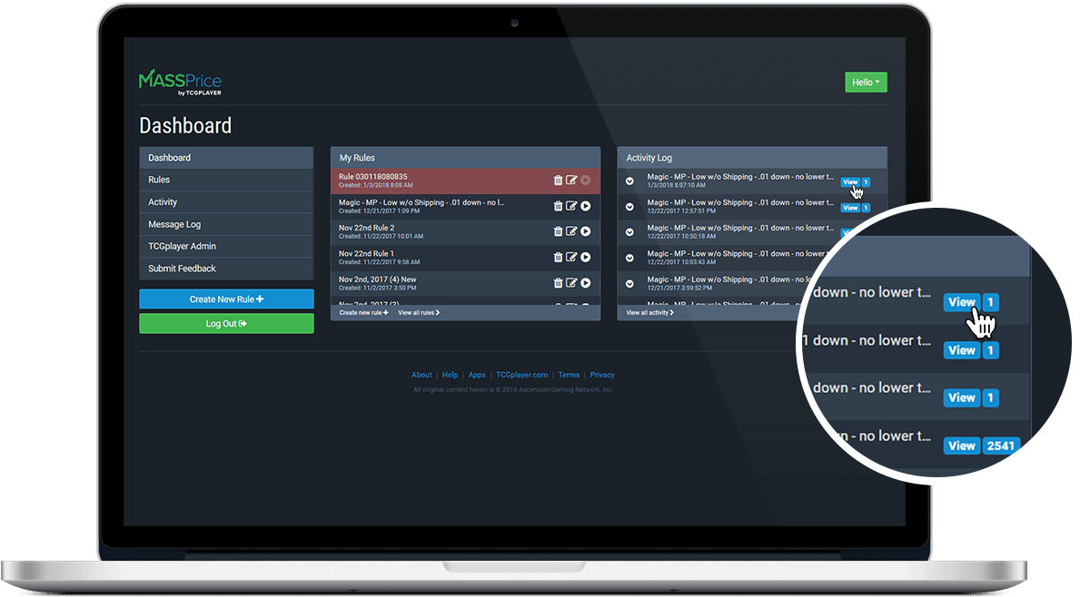Open the View all activity link
This screenshot has height=597, width=1090.
(x=650, y=312)
